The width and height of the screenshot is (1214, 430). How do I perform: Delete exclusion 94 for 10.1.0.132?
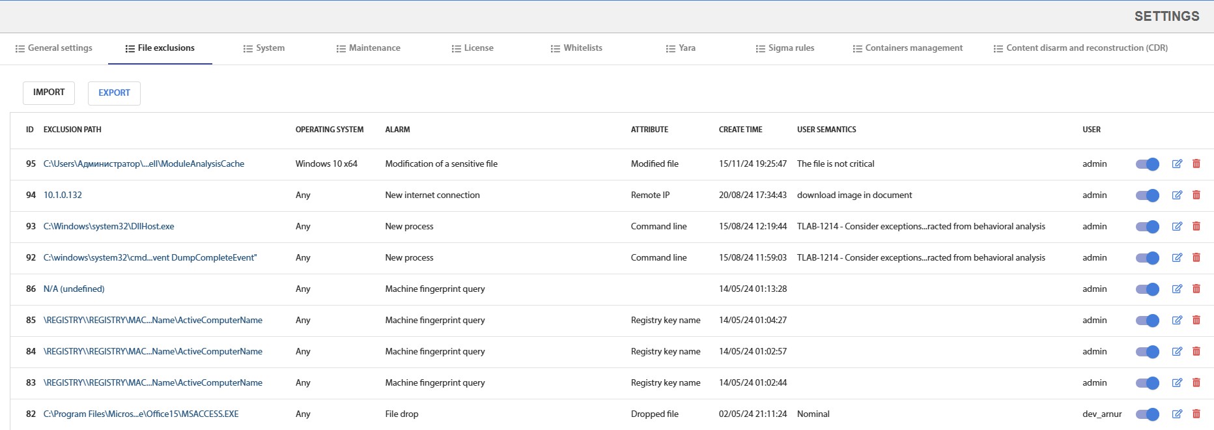(1196, 195)
